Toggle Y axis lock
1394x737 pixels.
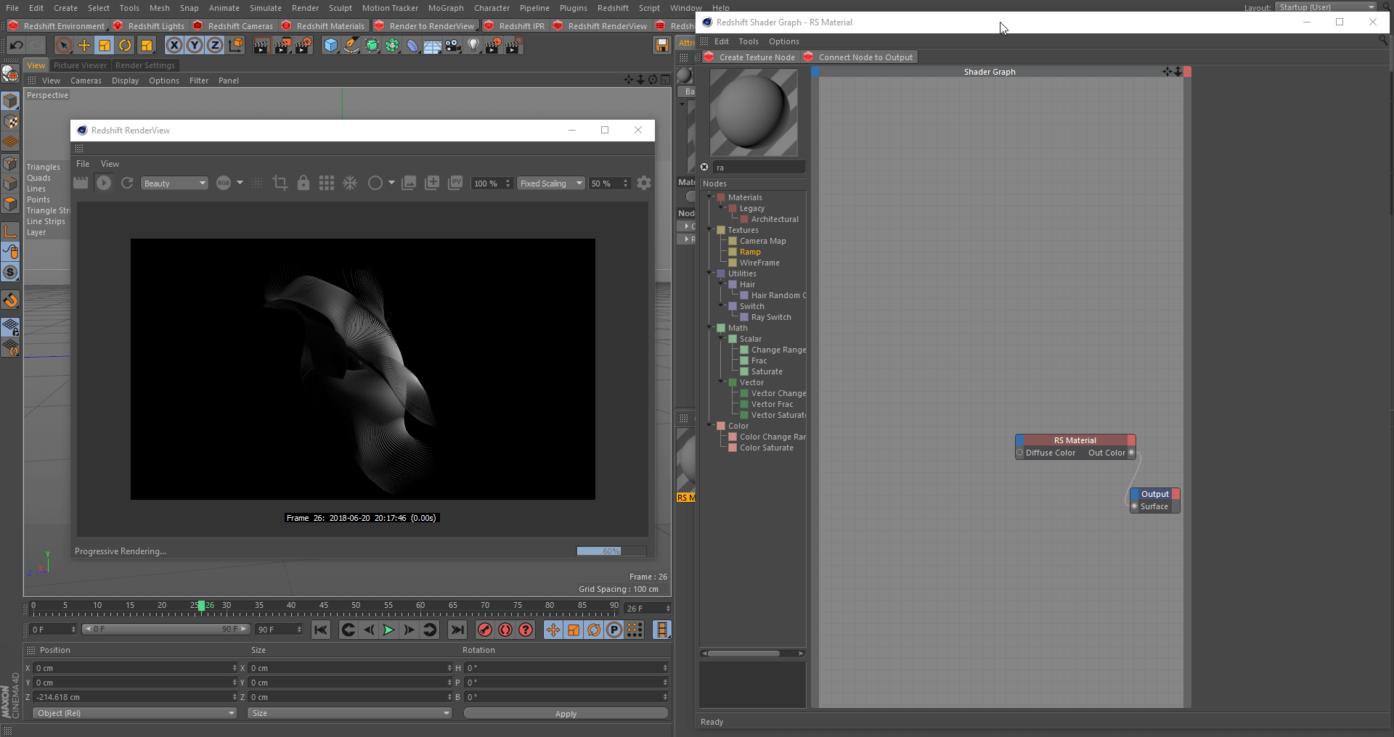tap(195, 46)
